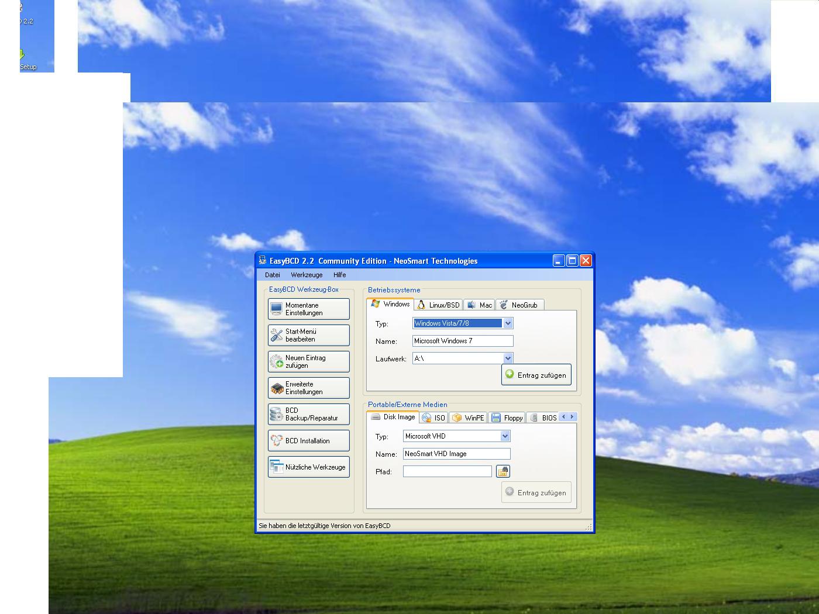Browse for a disk image path

[503, 471]
